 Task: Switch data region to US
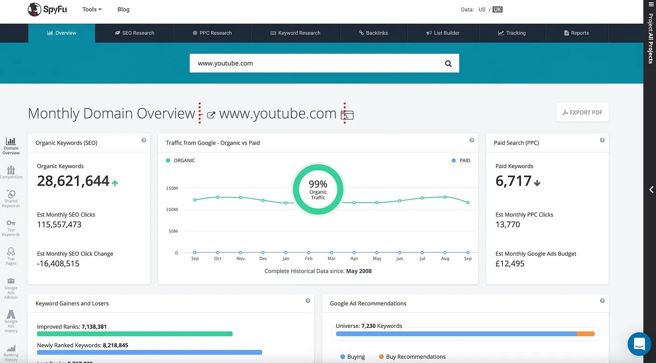[x=482, y=9]
